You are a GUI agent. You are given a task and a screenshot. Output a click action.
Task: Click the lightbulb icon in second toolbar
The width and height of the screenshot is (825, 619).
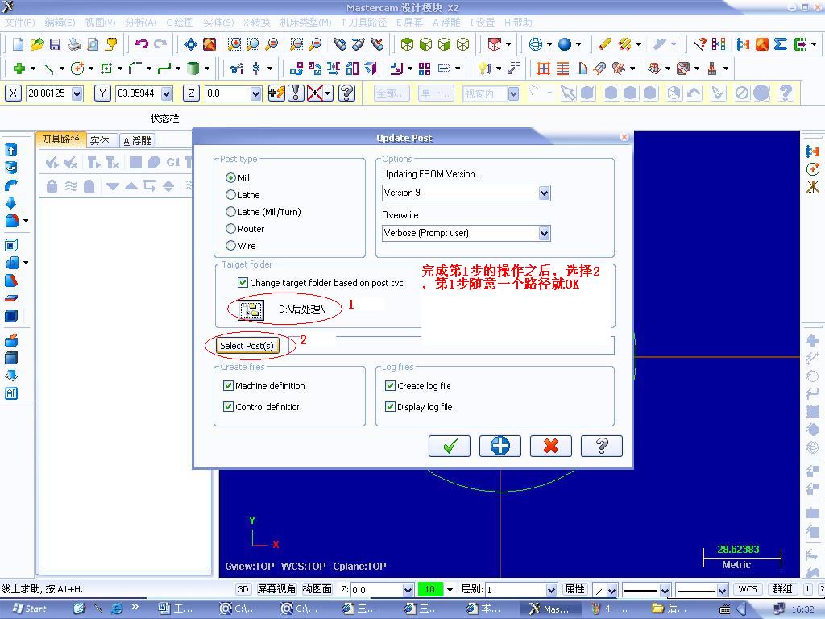tap(483, 69)
